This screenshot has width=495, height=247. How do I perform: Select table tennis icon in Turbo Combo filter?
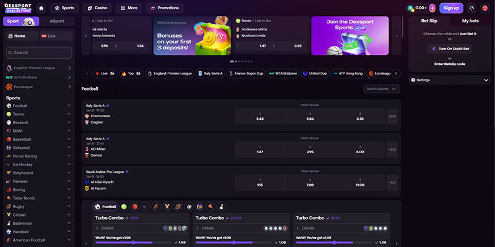210,207
